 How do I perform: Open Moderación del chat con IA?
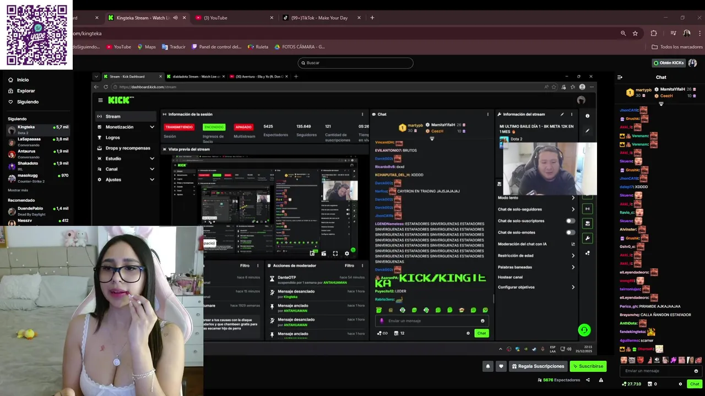click(x=536, y=244)
